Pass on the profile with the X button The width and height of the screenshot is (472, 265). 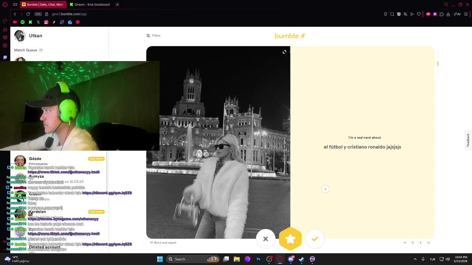pos(265,239)
